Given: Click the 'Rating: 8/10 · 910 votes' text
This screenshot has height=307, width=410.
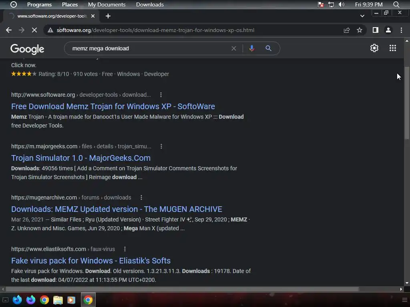Looking at the screenshot, I should (68, 74).
